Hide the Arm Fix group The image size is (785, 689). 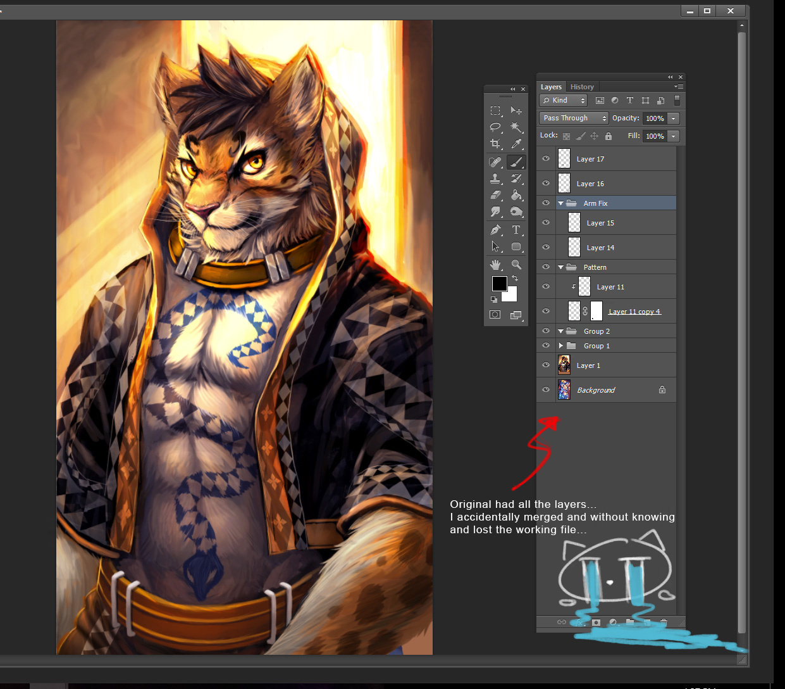546,203
